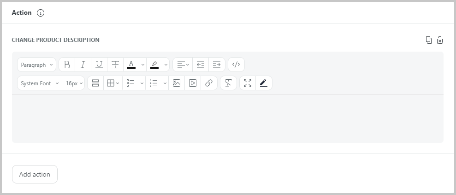Toggle italic text style

pos(83,65)
